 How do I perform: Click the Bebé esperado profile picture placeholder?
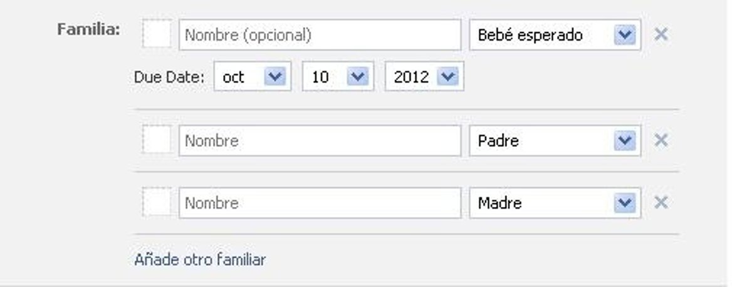coord(157,34)
